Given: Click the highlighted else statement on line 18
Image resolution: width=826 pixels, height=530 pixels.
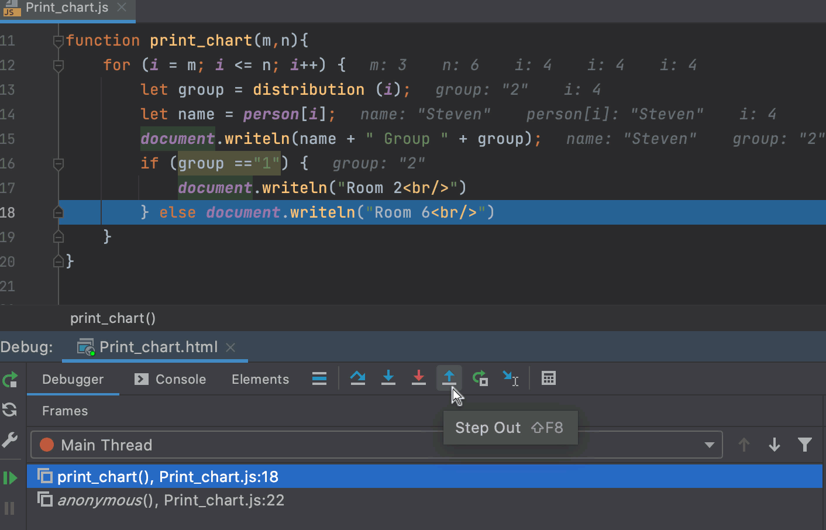Looking at the screenshot, I should [442, 212].
